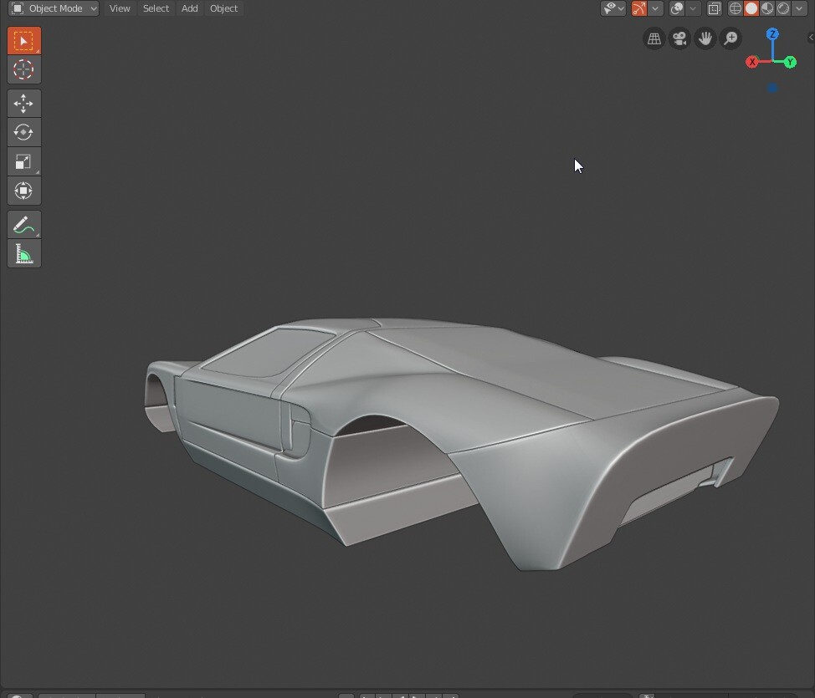Screen dimensions: 815x698
Task: Toggle camera view with the camera icon
Action: pyautogui.click(x=679, y=38)
